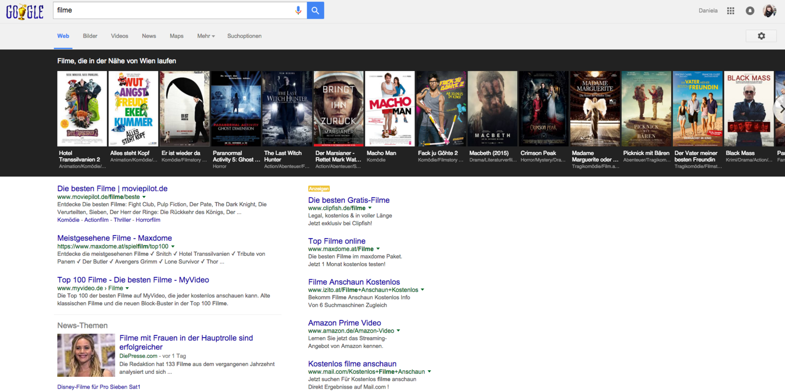Image resolution: width=785 pixels, height=391 pixels.
Task: Open Google notifications bell
Action: 750,11
